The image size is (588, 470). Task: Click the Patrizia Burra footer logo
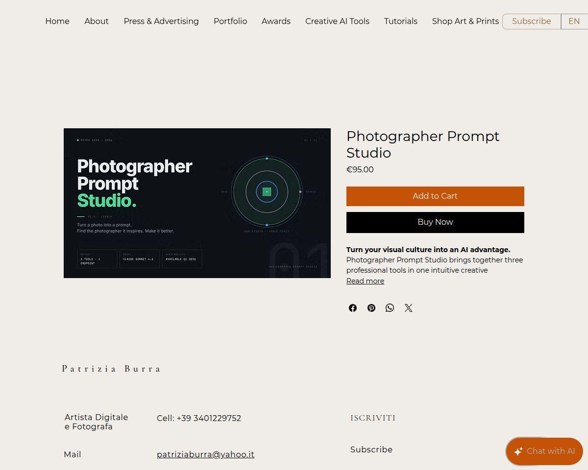[111, 369]
